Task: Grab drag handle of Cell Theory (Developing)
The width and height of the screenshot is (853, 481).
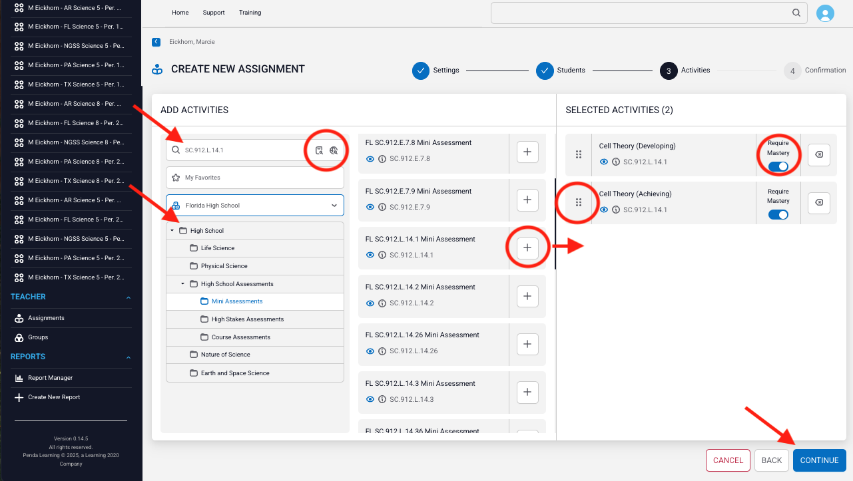Action: click(578, 154)
